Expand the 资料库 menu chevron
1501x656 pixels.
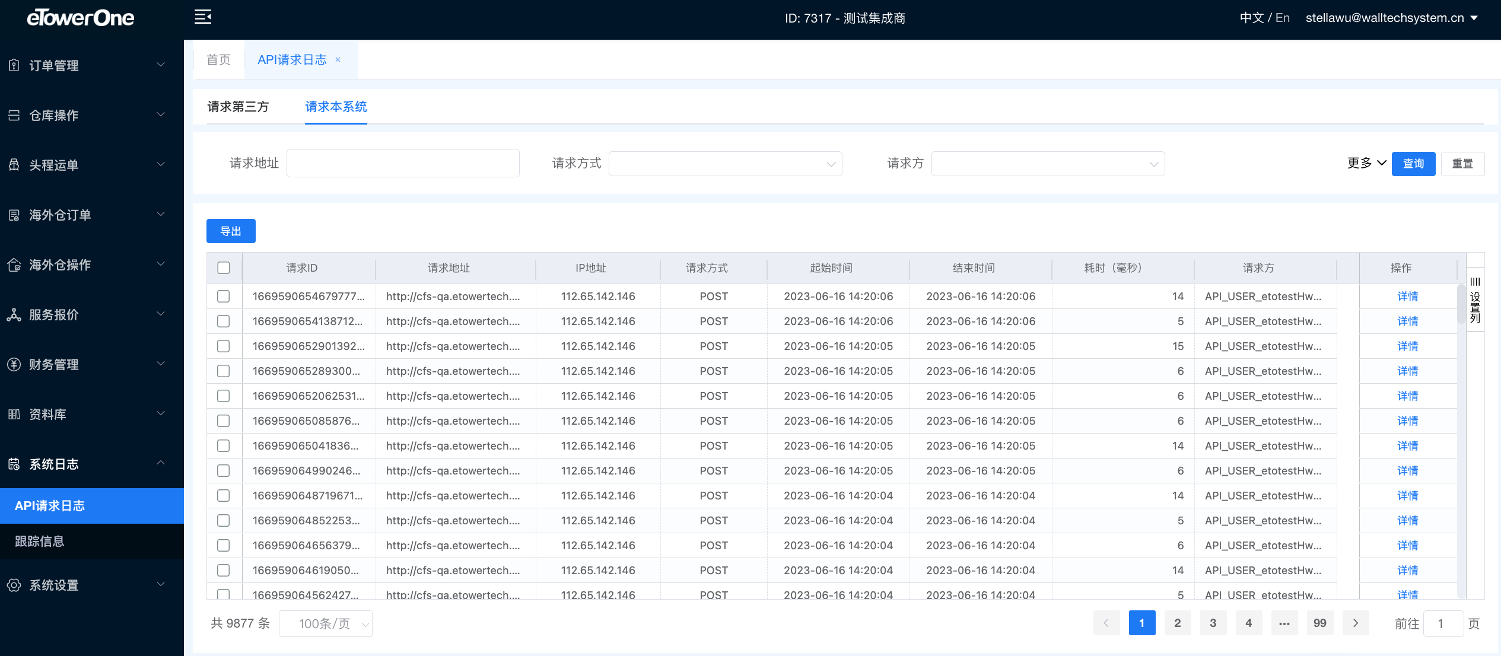tap(161, 413)
